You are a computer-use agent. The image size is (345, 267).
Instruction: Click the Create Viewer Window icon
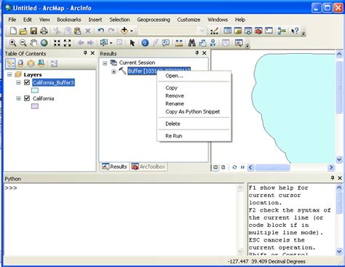point(239,43)
